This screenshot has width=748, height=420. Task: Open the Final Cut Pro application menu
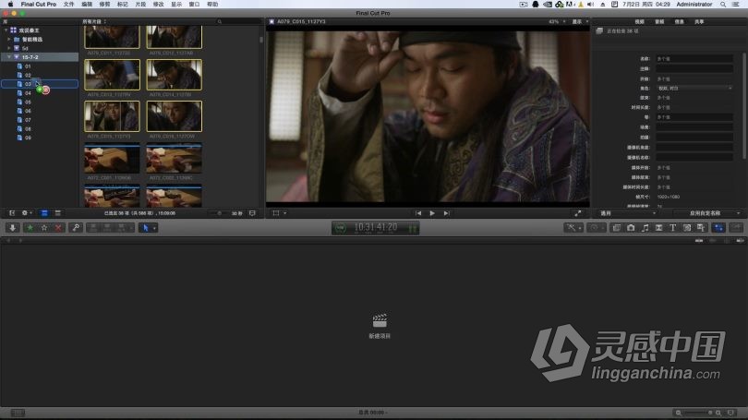point(38,4)
